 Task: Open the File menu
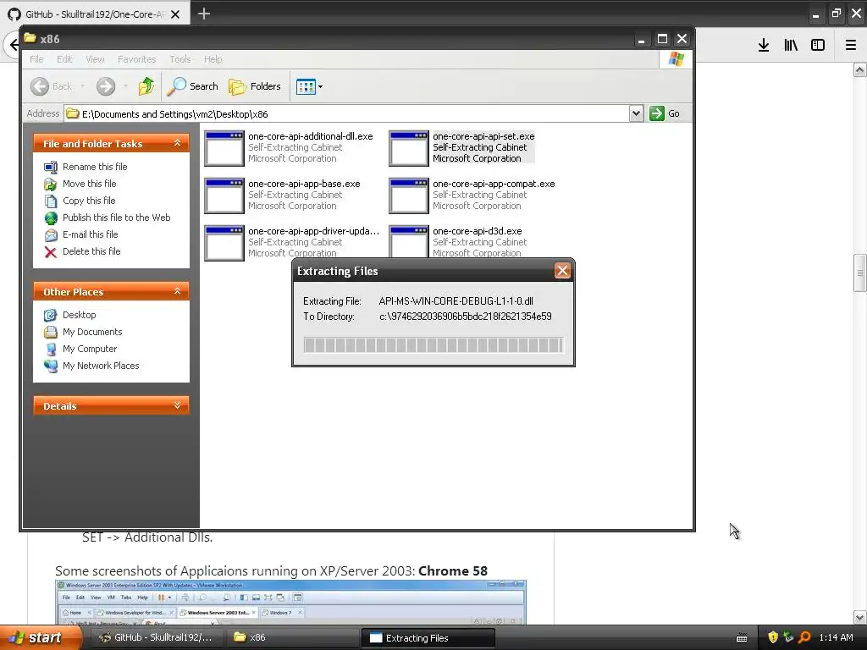(x=36, y=59)
